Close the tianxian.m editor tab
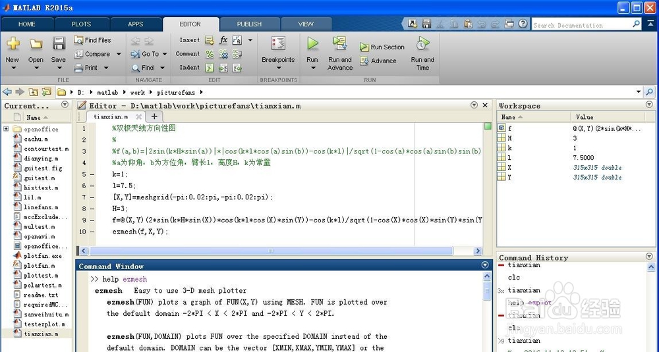Image resolution: width=659 pixels, height=352 pixels. click(x=138, y=116)
